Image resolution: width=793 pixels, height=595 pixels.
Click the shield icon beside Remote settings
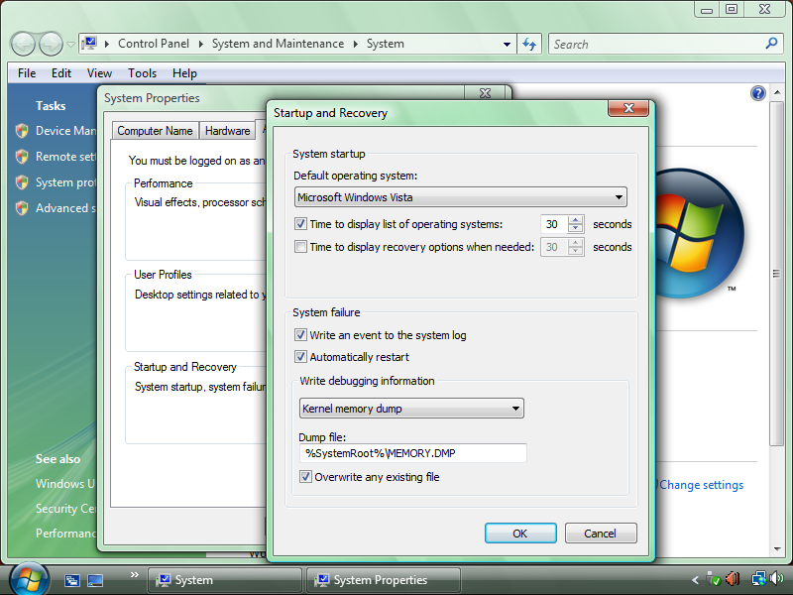(22, 157)
